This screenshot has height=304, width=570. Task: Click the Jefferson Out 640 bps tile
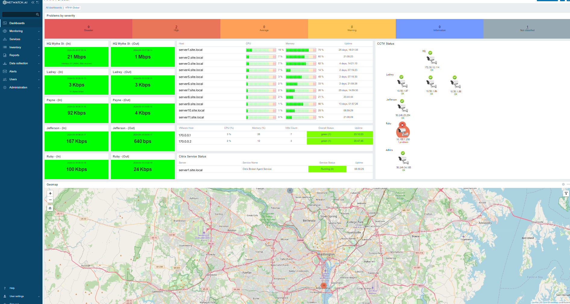click(x=143, y=141)
